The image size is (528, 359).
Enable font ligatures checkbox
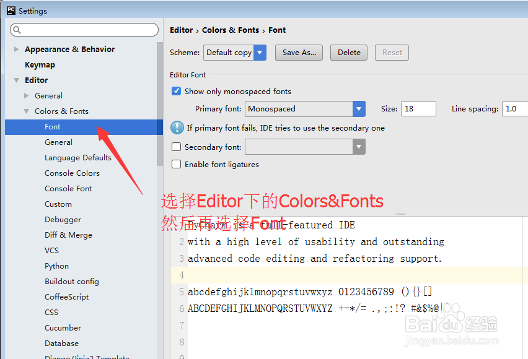coord(176,164)
